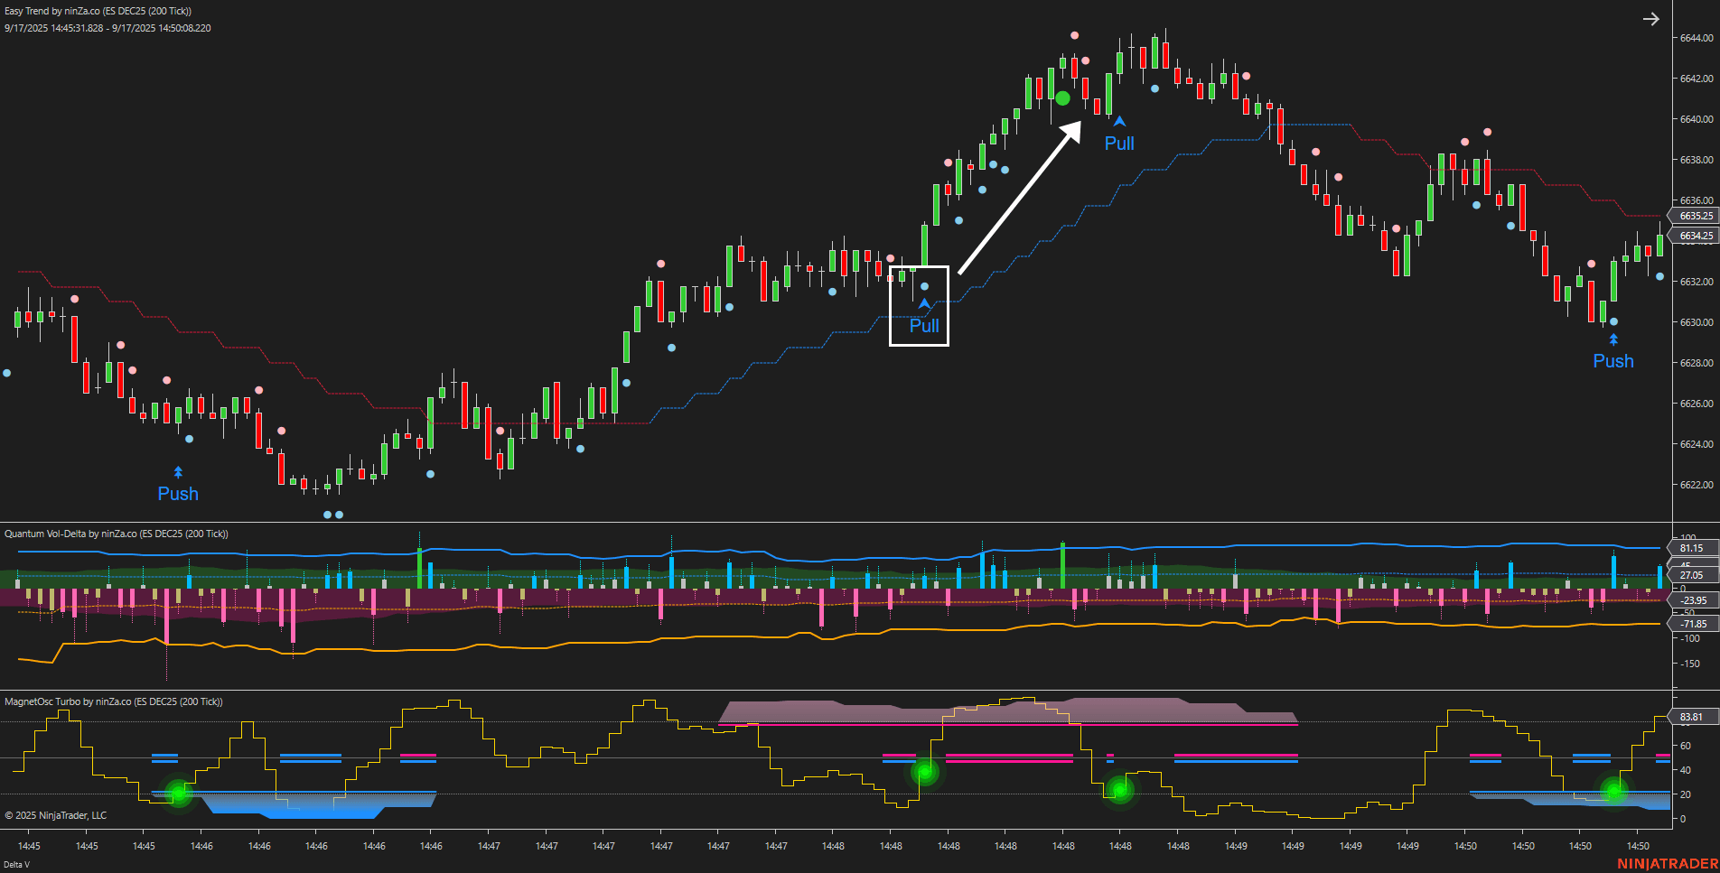Click the Push label on the right side
Viewport: 1720px width, 873px height.
tap(1613, 361)
